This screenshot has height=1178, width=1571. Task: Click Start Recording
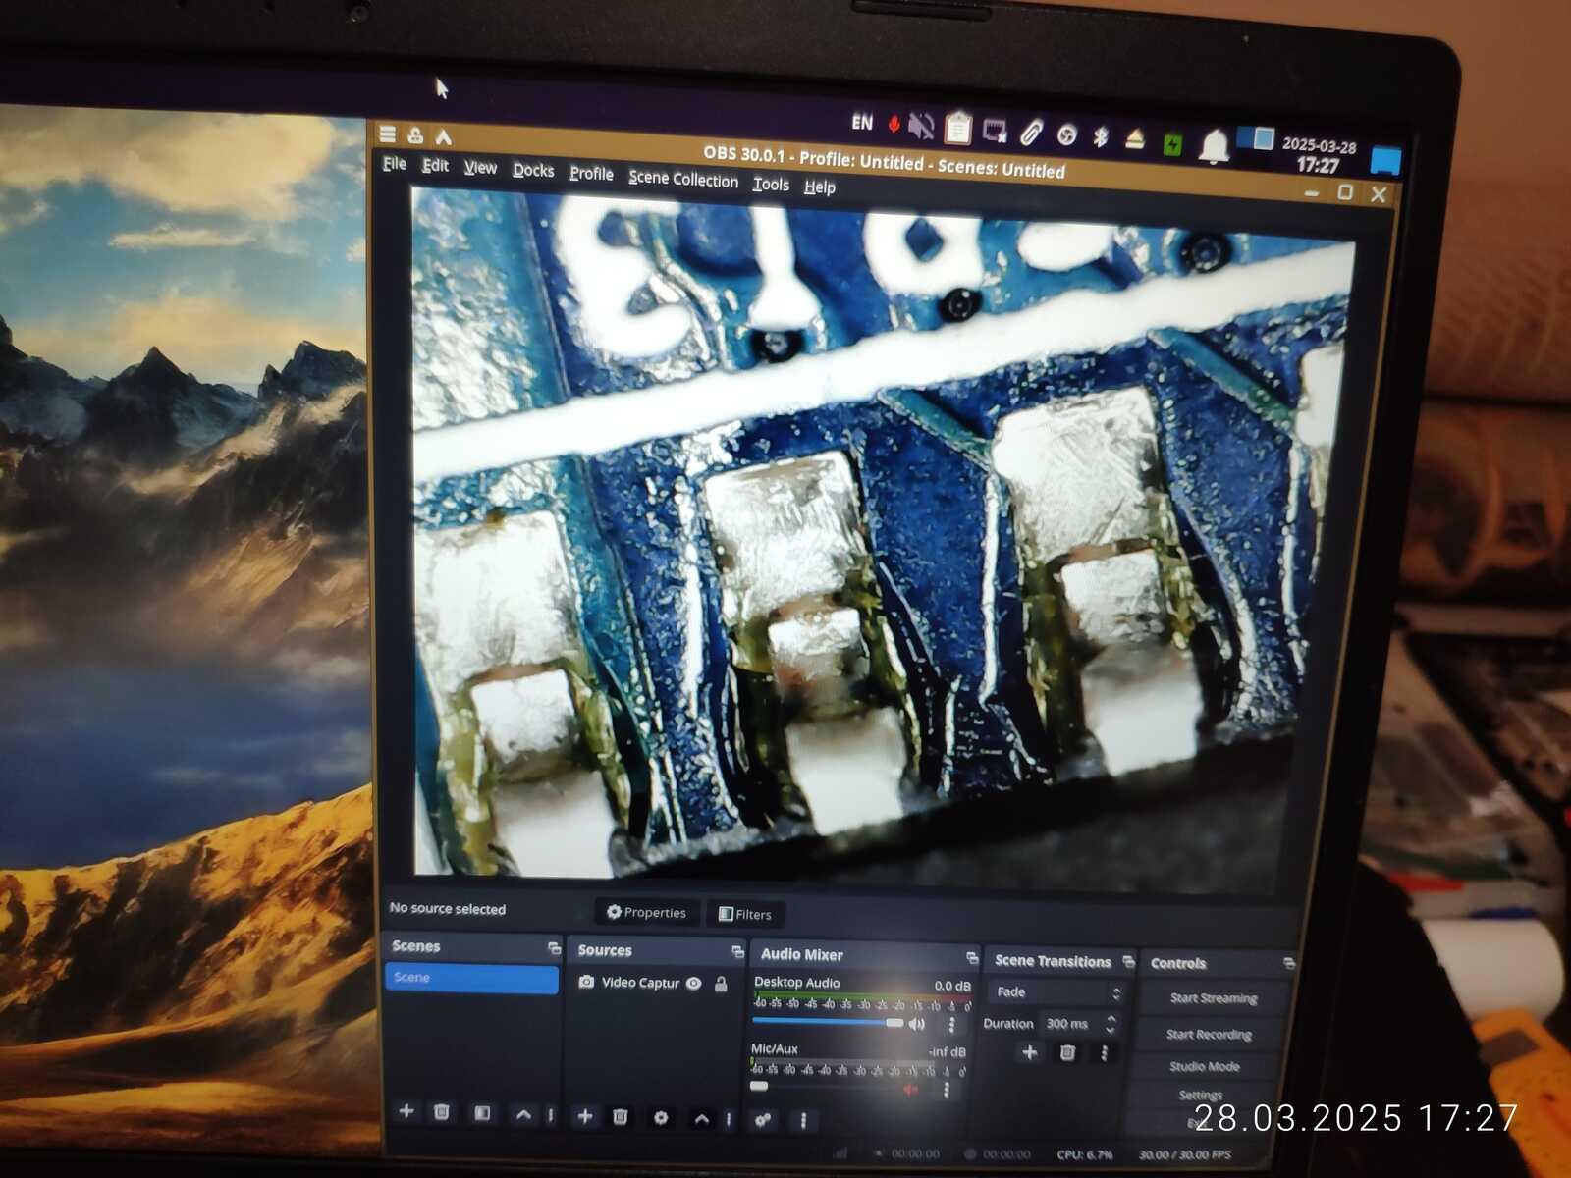point(1209,1034)
